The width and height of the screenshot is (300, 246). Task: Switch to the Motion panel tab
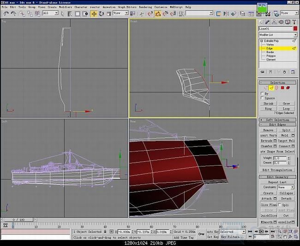coord(281,22)
